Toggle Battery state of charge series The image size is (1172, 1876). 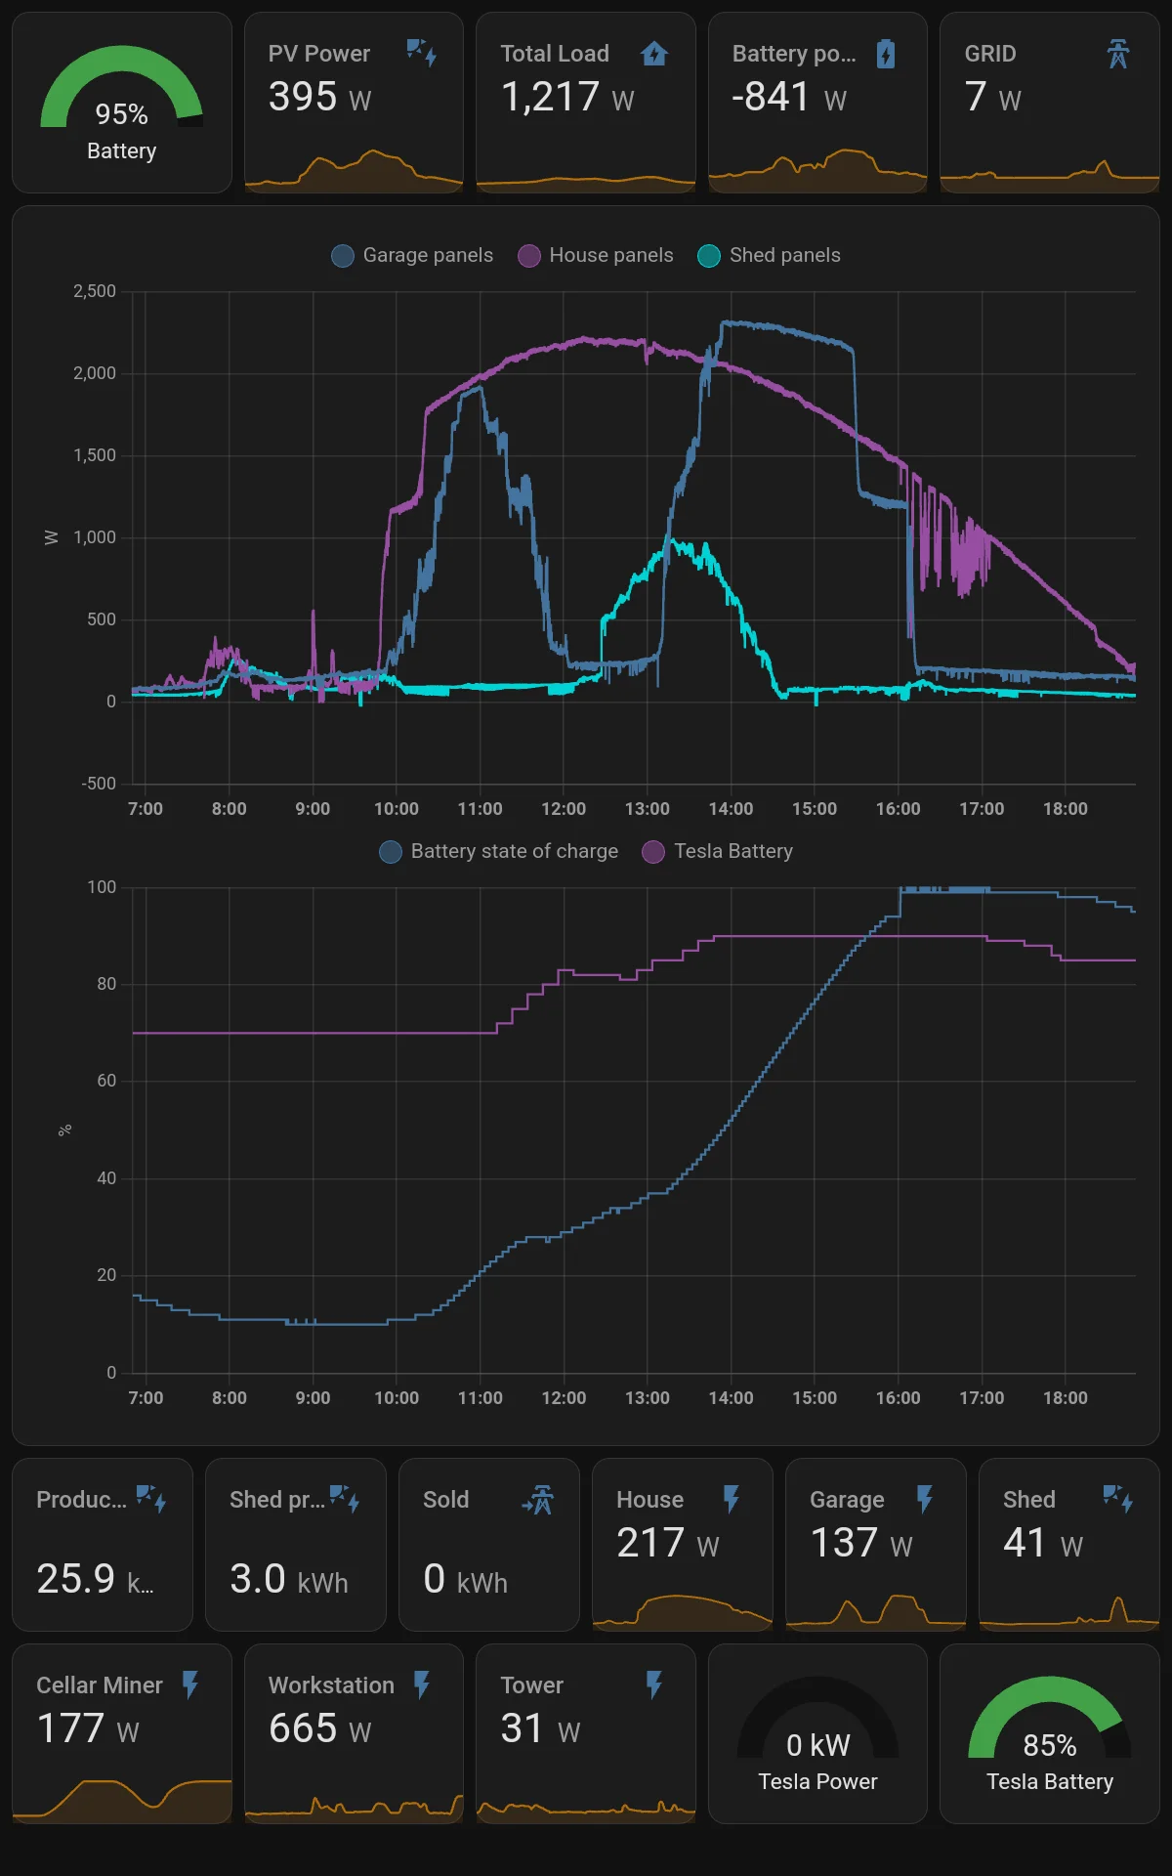pos(499,851)
